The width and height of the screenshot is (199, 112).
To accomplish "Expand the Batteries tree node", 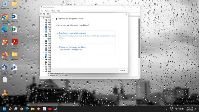I will [x=44, y=25].
